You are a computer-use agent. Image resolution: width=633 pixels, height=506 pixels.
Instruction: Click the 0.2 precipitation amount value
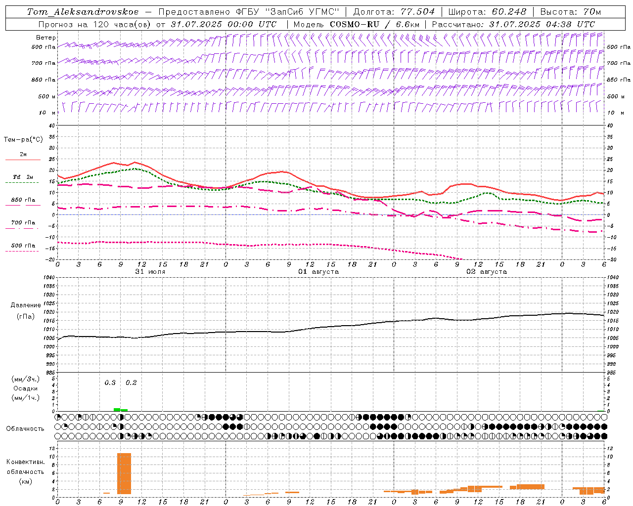pyautogui.click(x=131, y=383)
